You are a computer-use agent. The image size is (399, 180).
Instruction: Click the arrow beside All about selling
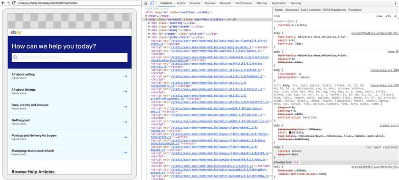(125, 76)
